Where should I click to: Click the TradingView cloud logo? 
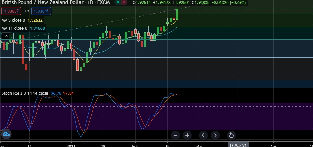6,134
